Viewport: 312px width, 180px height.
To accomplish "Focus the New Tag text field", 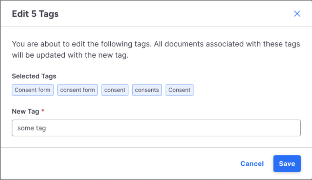I will (x=156, y=128).
